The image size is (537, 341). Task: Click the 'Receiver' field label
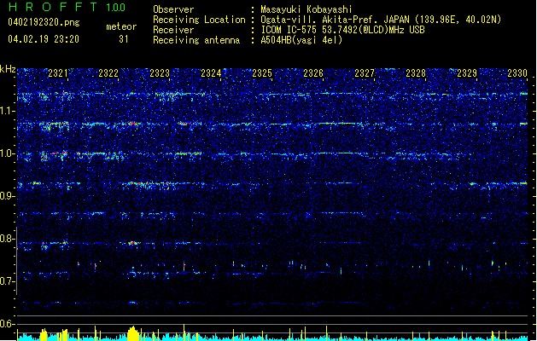(173, 30)
